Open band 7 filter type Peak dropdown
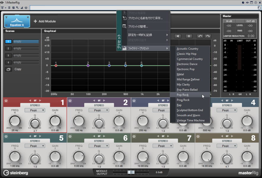 [x=163, y=146]
